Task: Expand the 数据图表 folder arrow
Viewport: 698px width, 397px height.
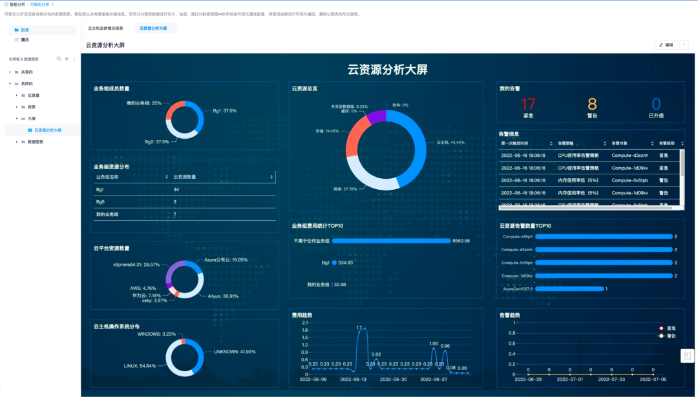Action: [17, 142]
